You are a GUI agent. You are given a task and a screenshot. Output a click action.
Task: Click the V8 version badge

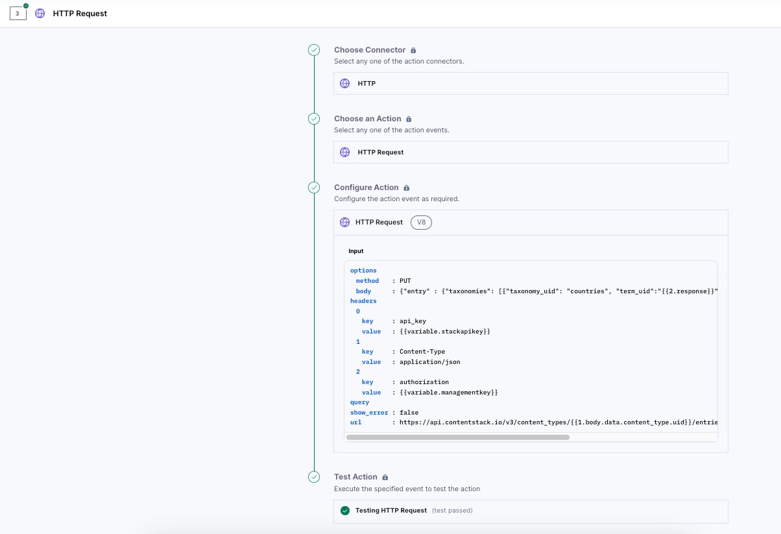[421, 223]
